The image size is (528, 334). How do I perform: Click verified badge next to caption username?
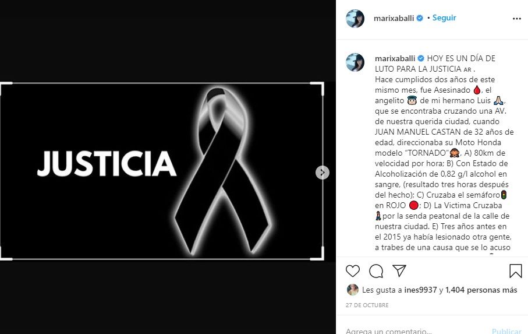(421, 58)
